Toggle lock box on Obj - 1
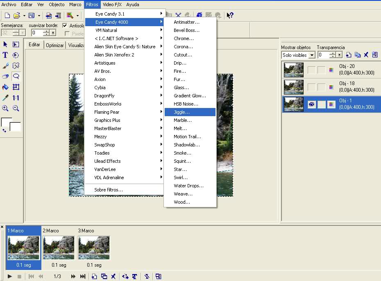381x281 pixels. [x=322, y=105]
